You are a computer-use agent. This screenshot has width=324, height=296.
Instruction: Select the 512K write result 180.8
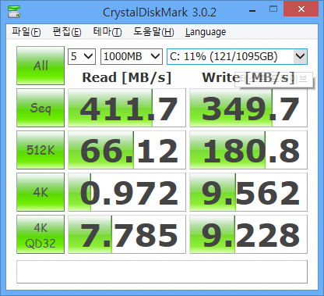[x=248, y=150]
